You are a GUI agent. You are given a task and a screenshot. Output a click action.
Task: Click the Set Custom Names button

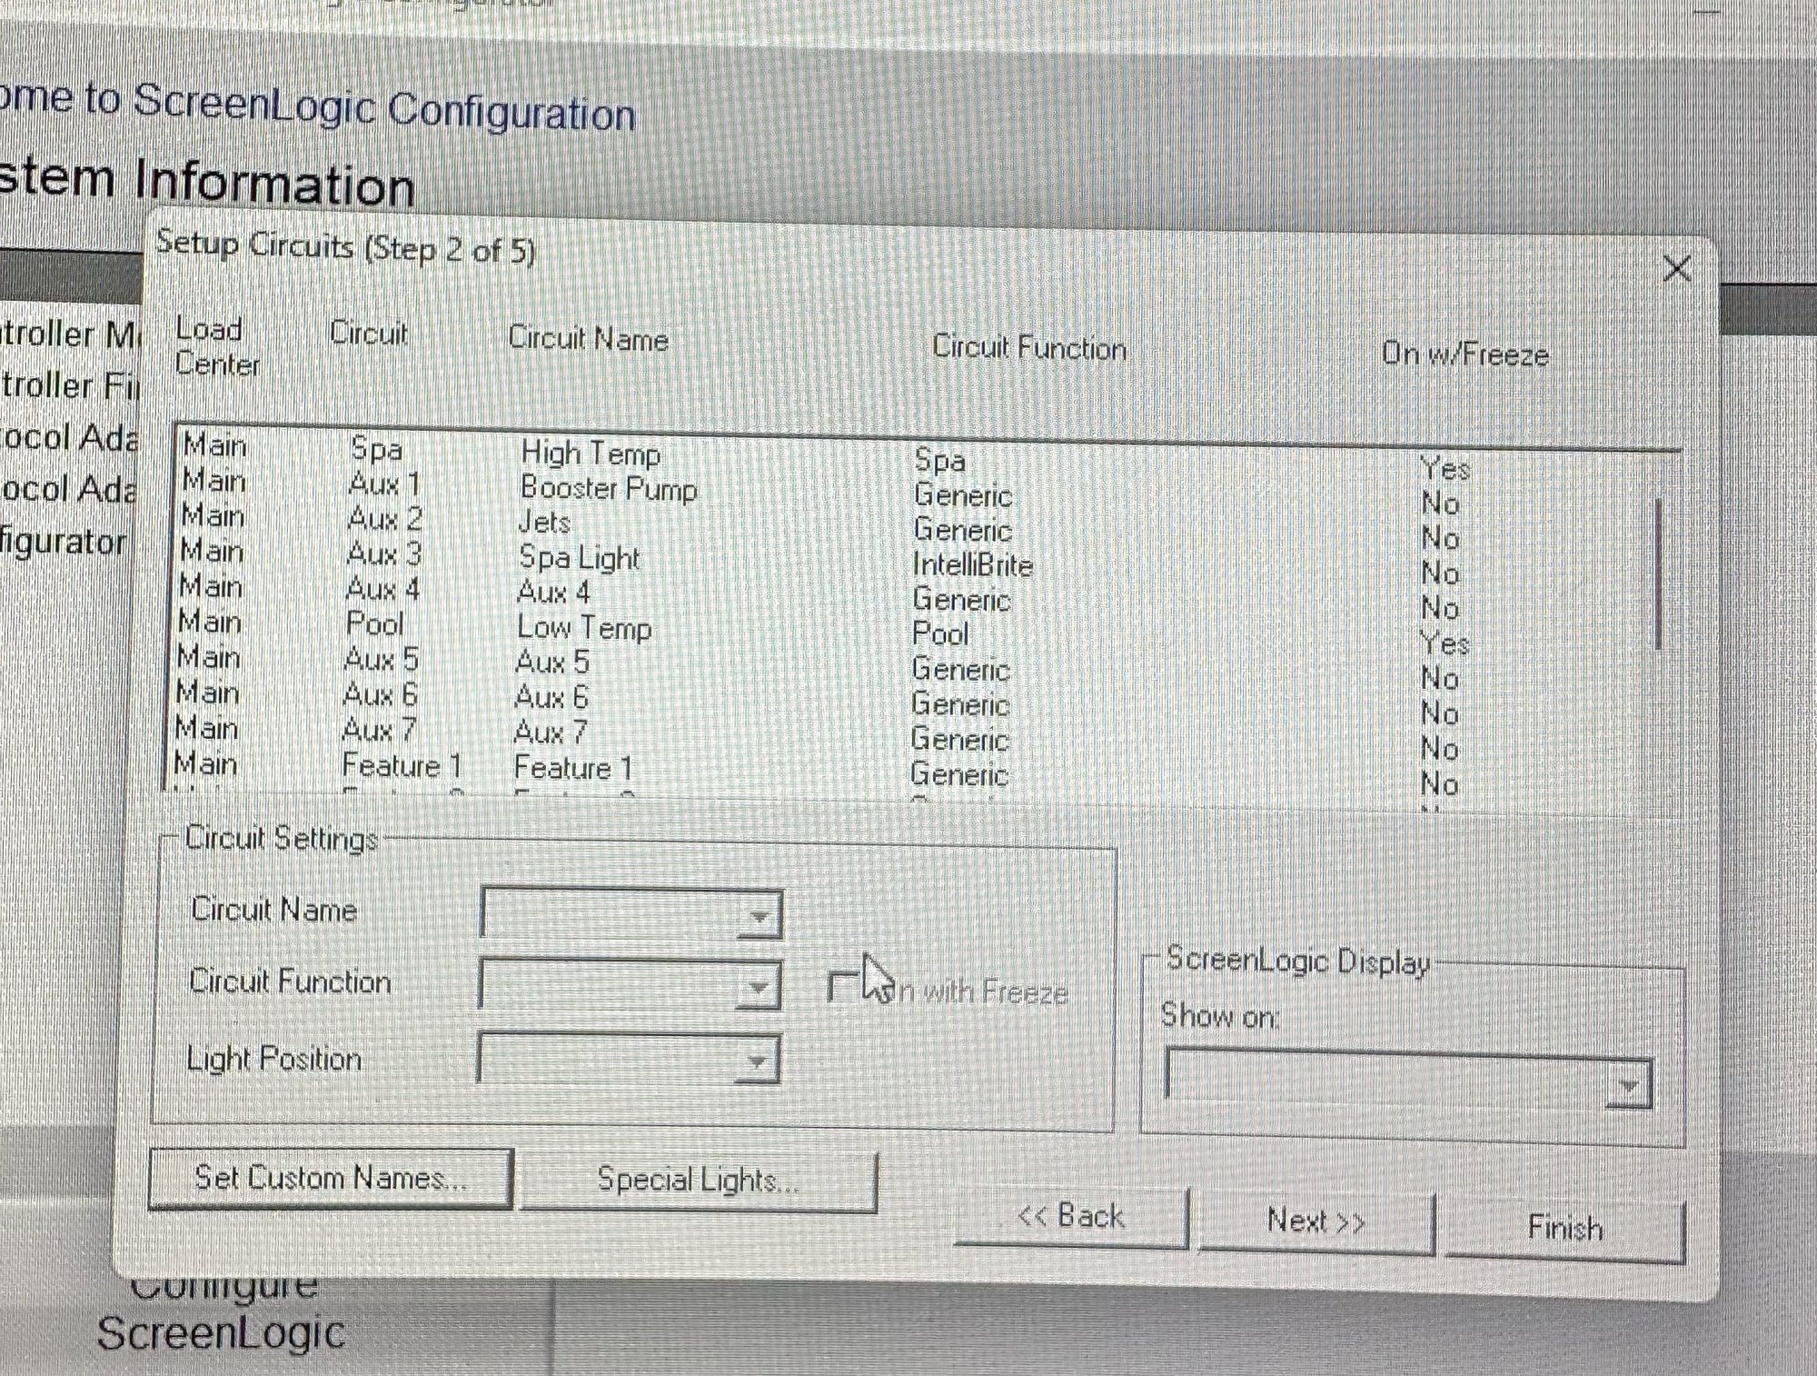point(331,1178)
